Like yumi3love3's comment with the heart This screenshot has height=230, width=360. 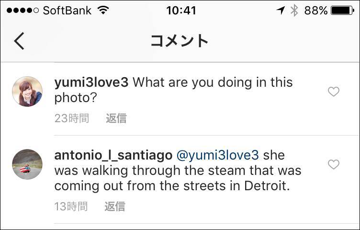(x=334, y=92)
